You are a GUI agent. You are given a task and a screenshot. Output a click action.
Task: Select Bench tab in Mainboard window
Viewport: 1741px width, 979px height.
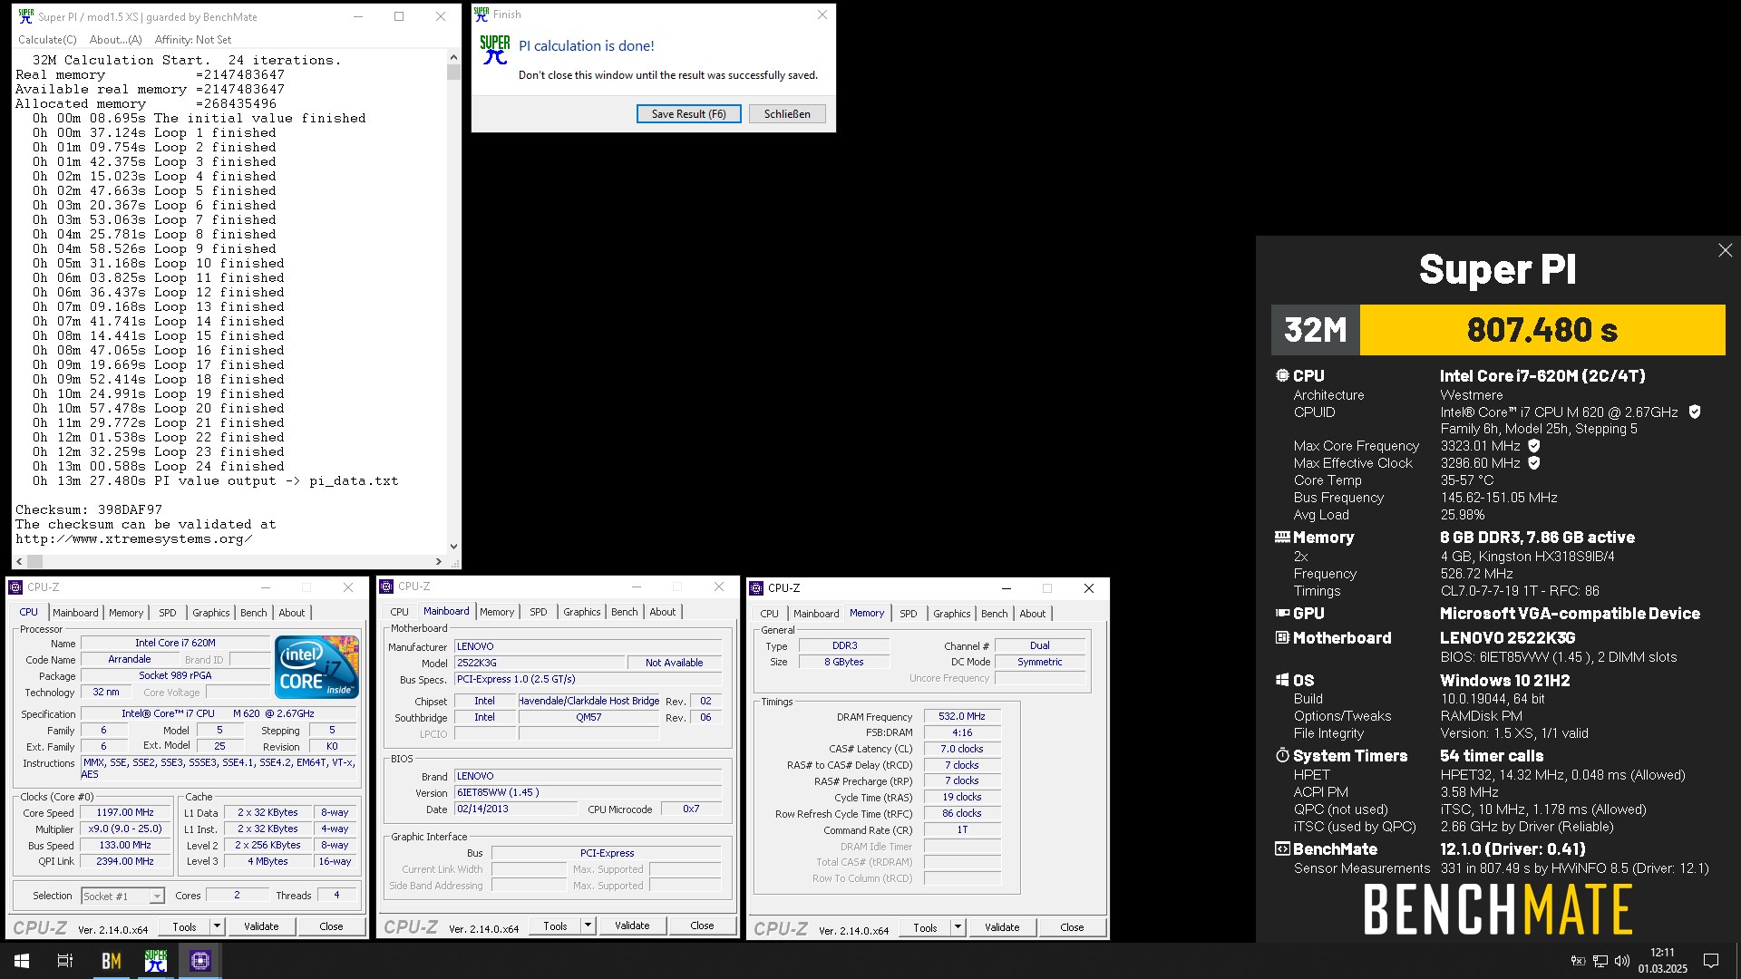tap(625, 612)
